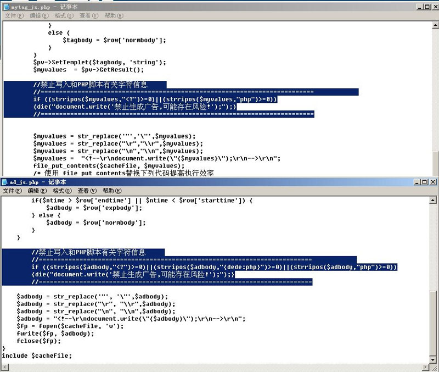Click the include $cacheFile line in ad_js.php
Screen dimensions: 439x372
pos(37,356)
